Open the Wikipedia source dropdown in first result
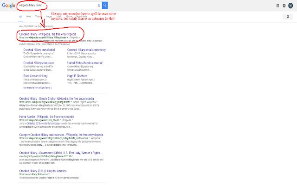 pyautogui.click(x=75, y=37)
